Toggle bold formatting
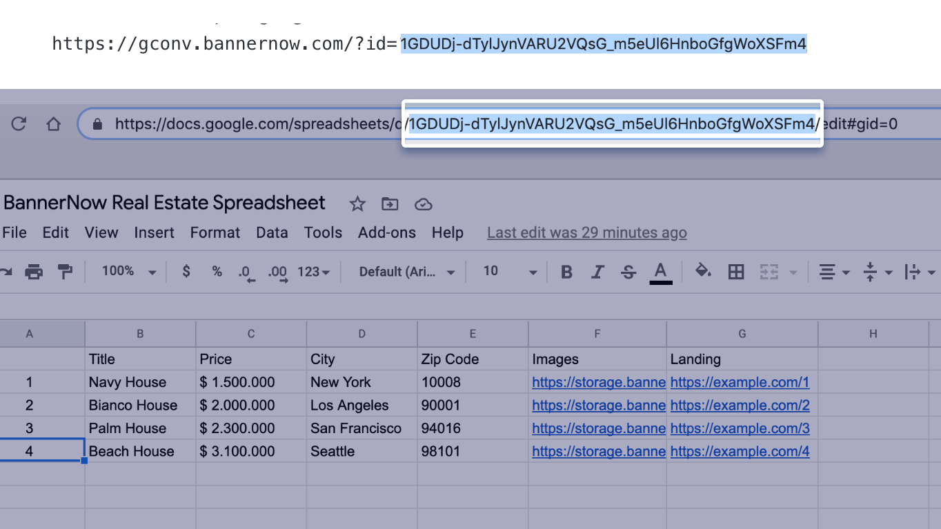Image resolution: width=941 pixels, height=529 pixels. coord(566,272)
